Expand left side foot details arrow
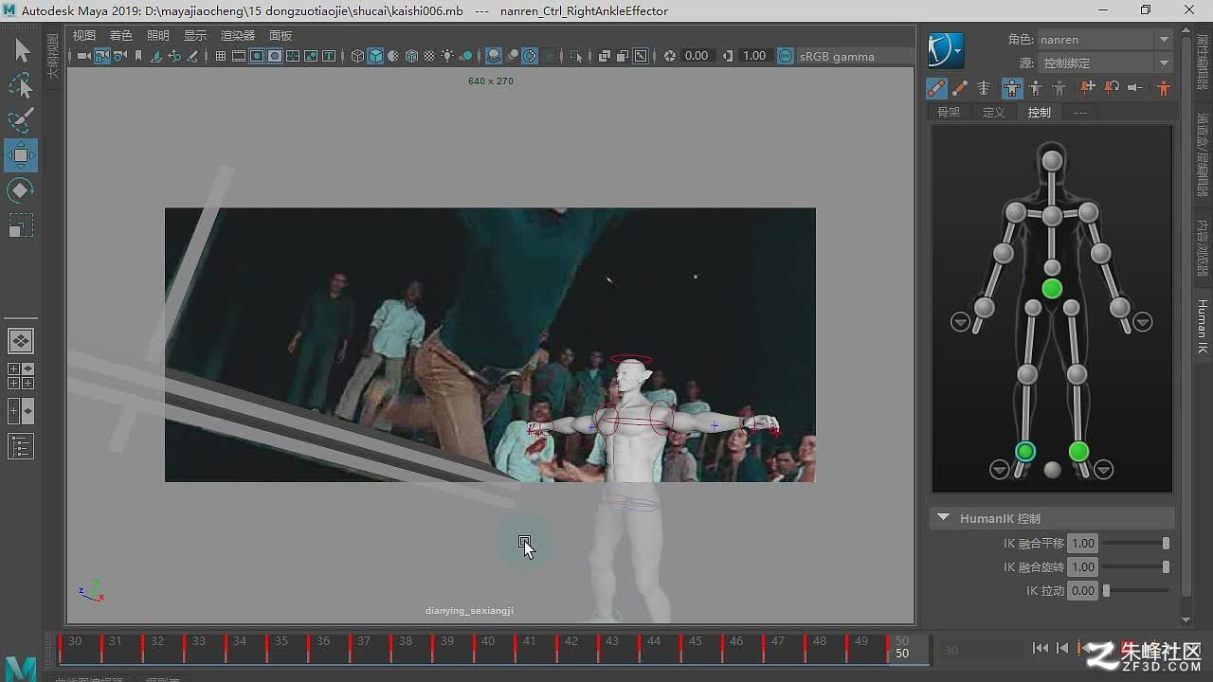 point(999,469)
